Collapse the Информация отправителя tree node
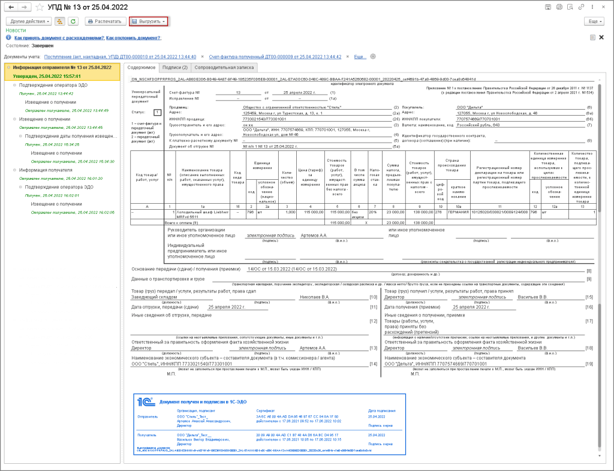The width and height of the screenshot is (614, 471). tap(8, 68)
